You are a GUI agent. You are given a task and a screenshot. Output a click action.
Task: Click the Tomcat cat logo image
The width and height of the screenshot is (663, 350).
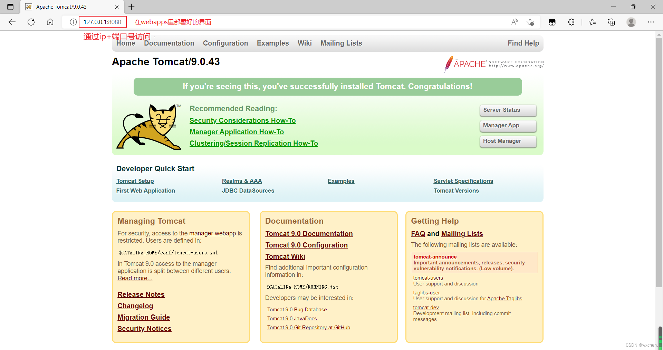pos(149,127)
